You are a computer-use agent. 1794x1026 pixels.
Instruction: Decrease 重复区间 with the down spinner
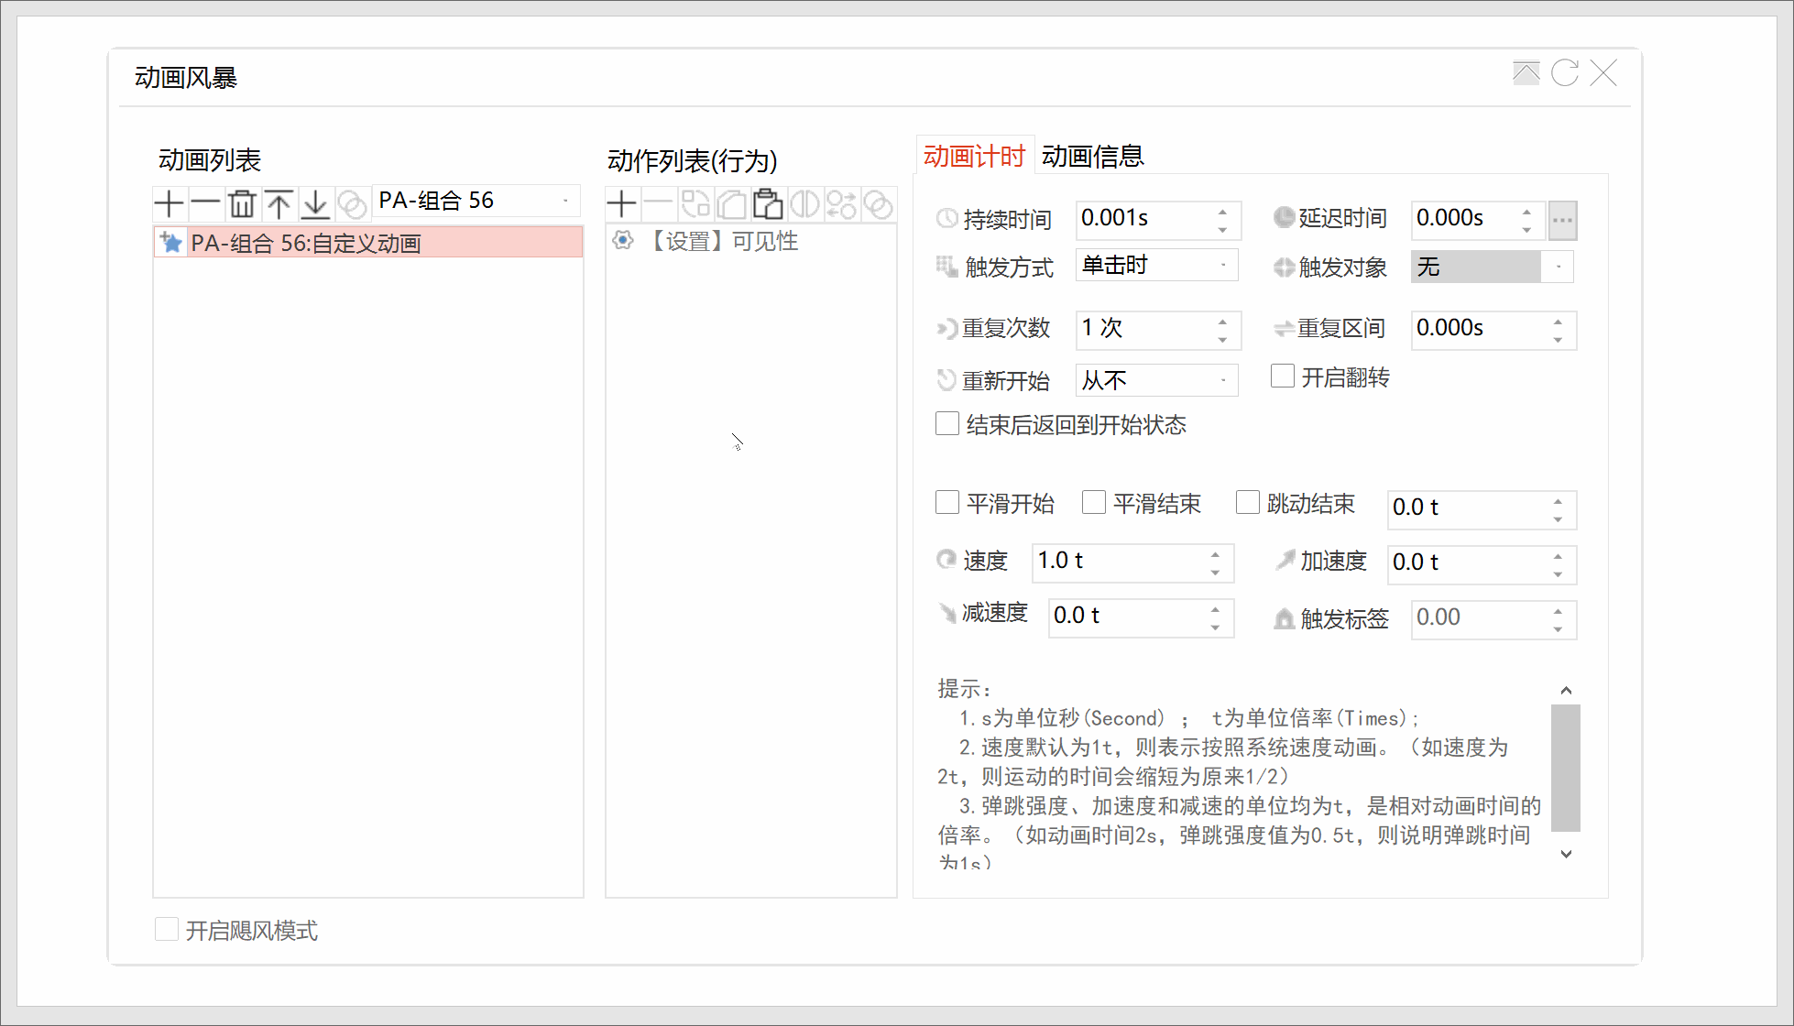coord(1559,339)
